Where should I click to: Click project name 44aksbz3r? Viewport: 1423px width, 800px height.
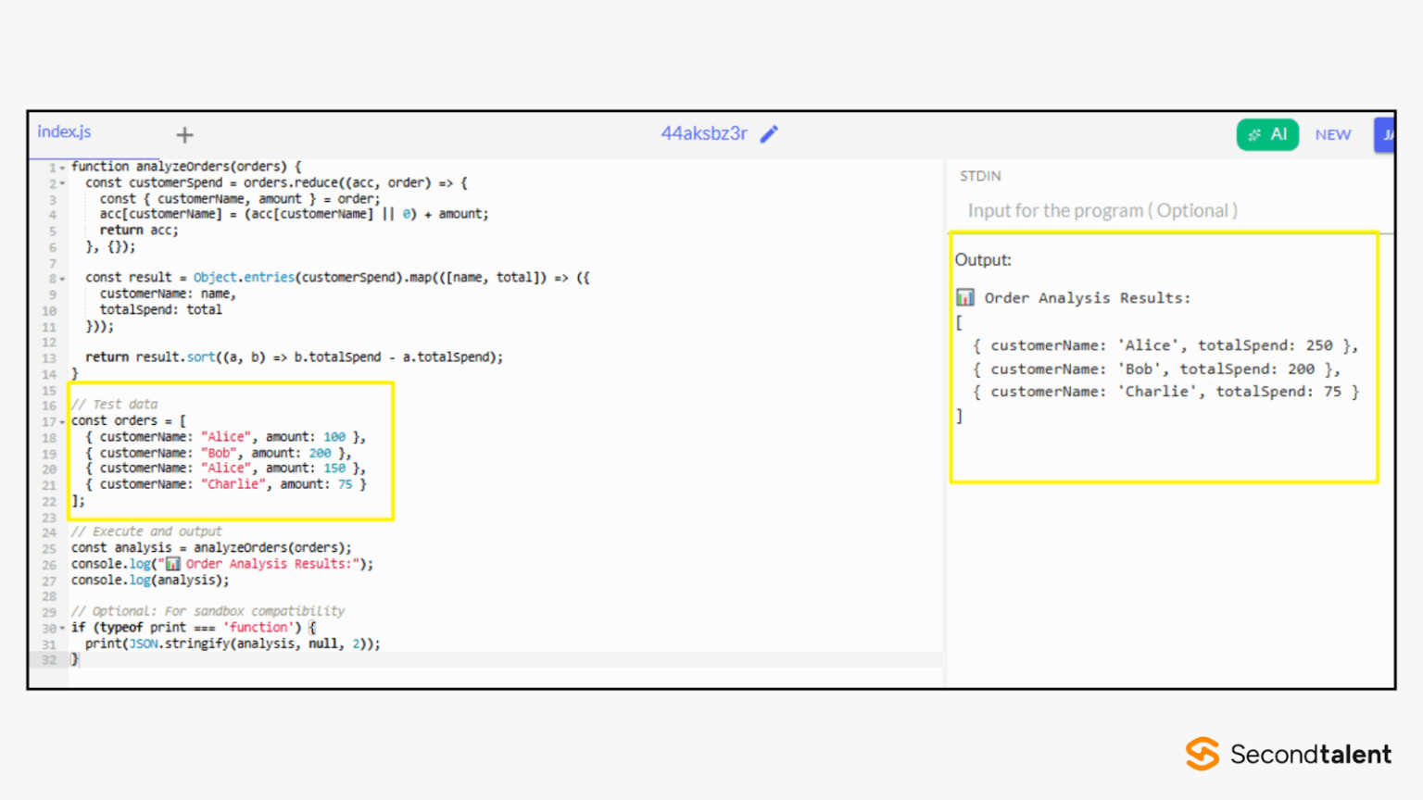pos(704,133)
